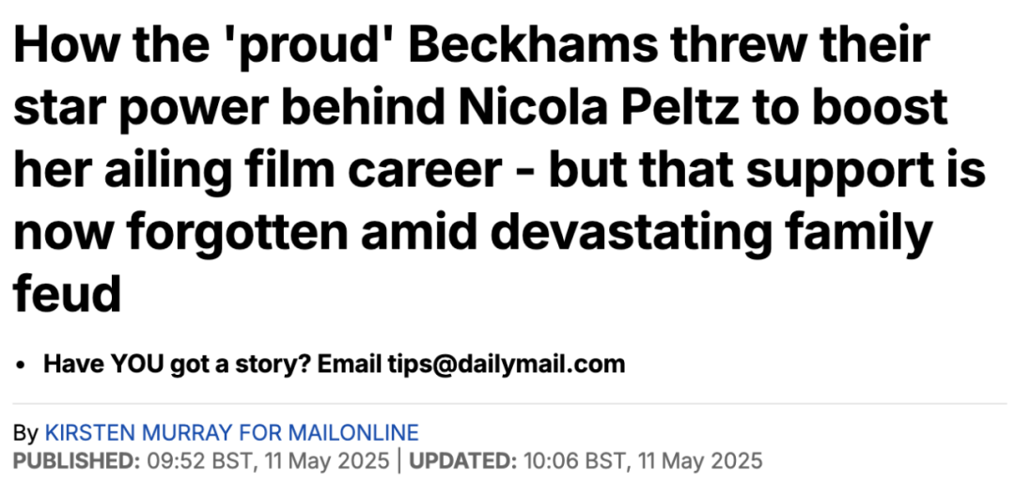
Task: Click the '11 May 2025' after PUBLISHED
Action: (328, 461)
